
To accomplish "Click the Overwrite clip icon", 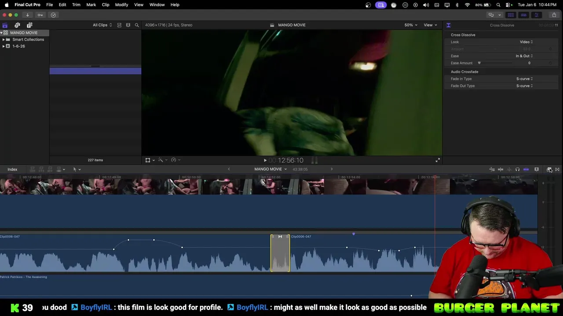I will coord(59,169).
